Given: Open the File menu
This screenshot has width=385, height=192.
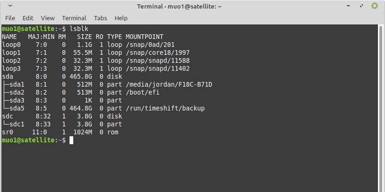Looking at the screenshot, I should tap(10, 18).
